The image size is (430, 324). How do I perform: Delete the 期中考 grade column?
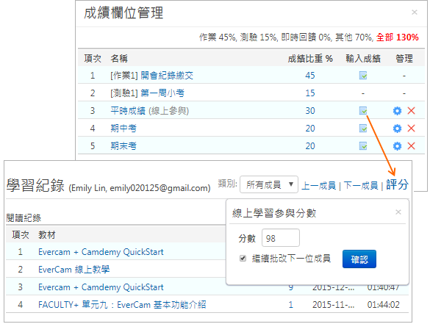click(411, 129)
